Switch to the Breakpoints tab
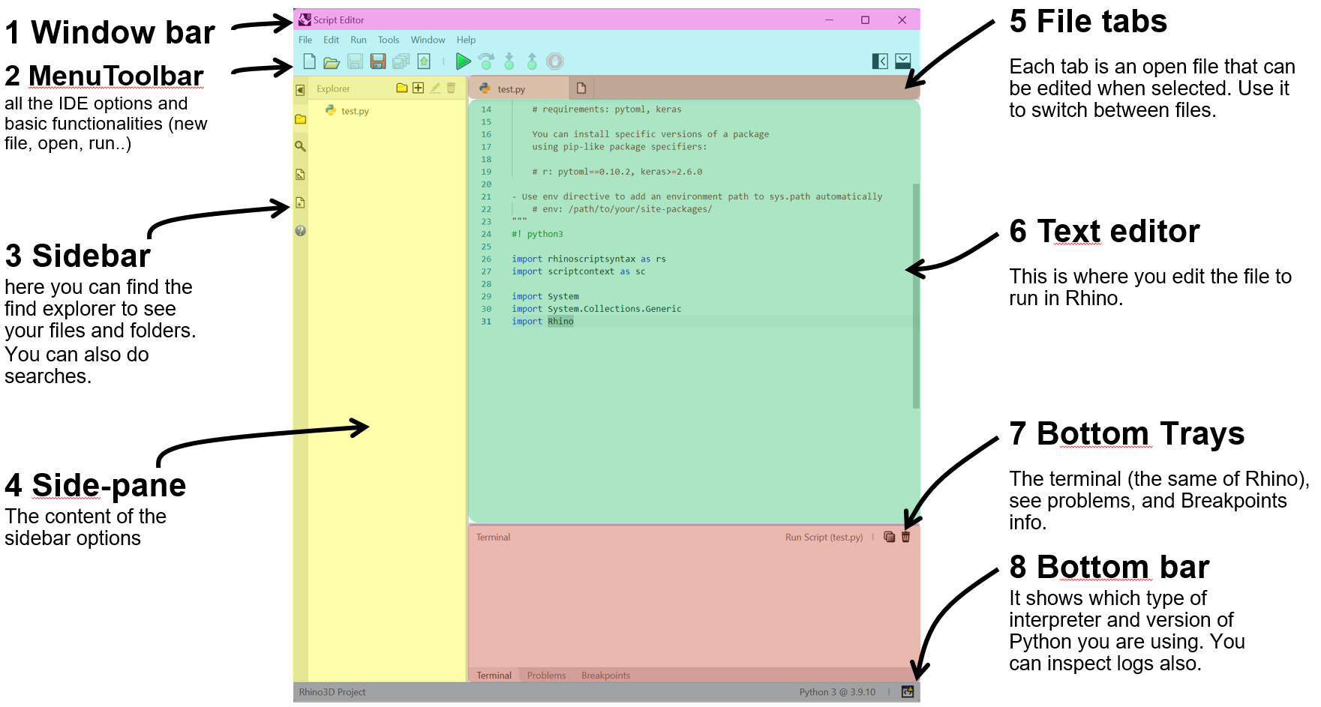1321x707 pixels. coord(605,676)
